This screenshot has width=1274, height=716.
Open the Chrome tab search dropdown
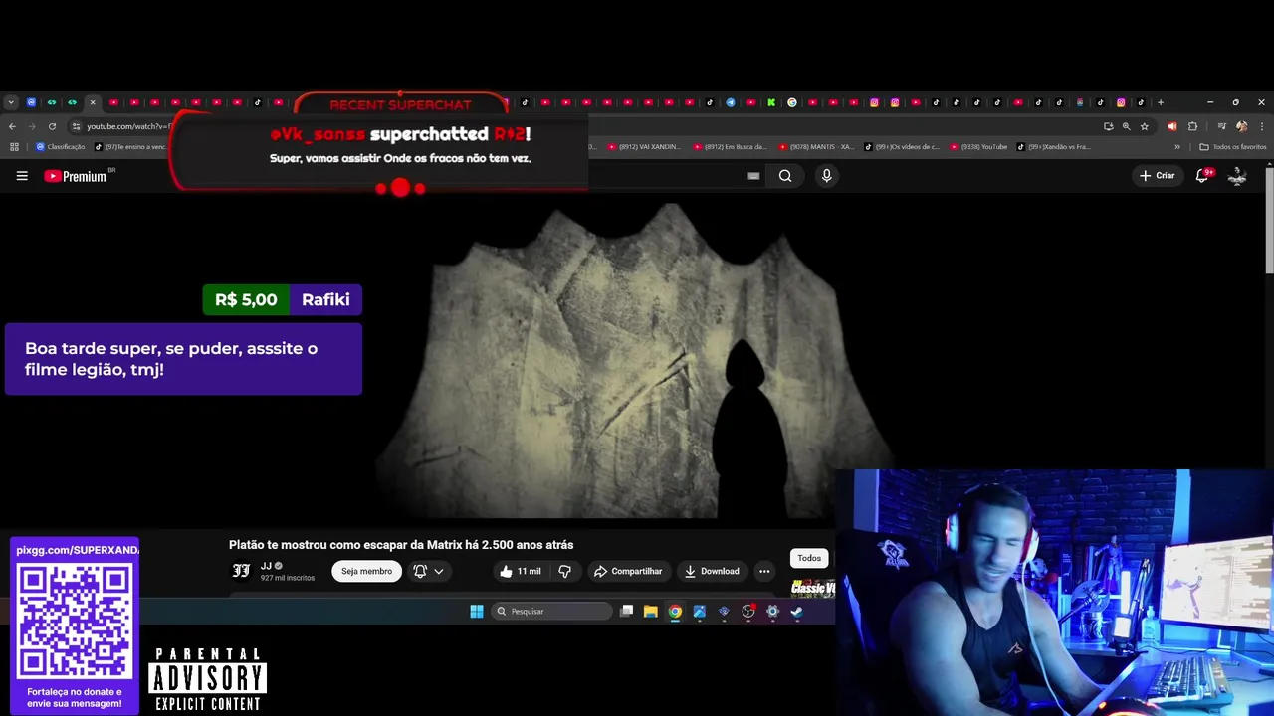(11, 102)
